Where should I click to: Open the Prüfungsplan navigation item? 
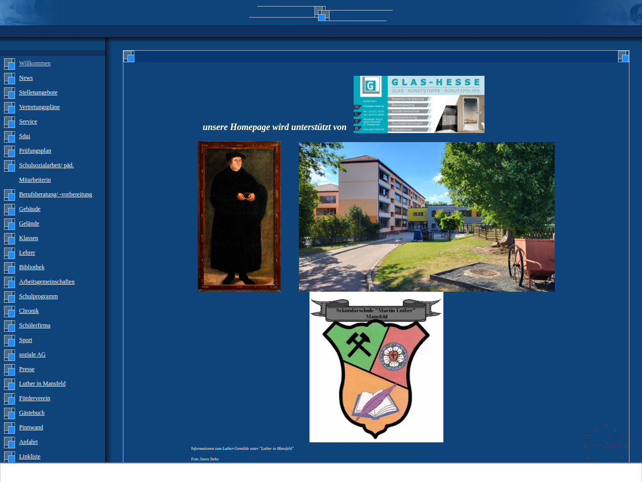point(35,151)
